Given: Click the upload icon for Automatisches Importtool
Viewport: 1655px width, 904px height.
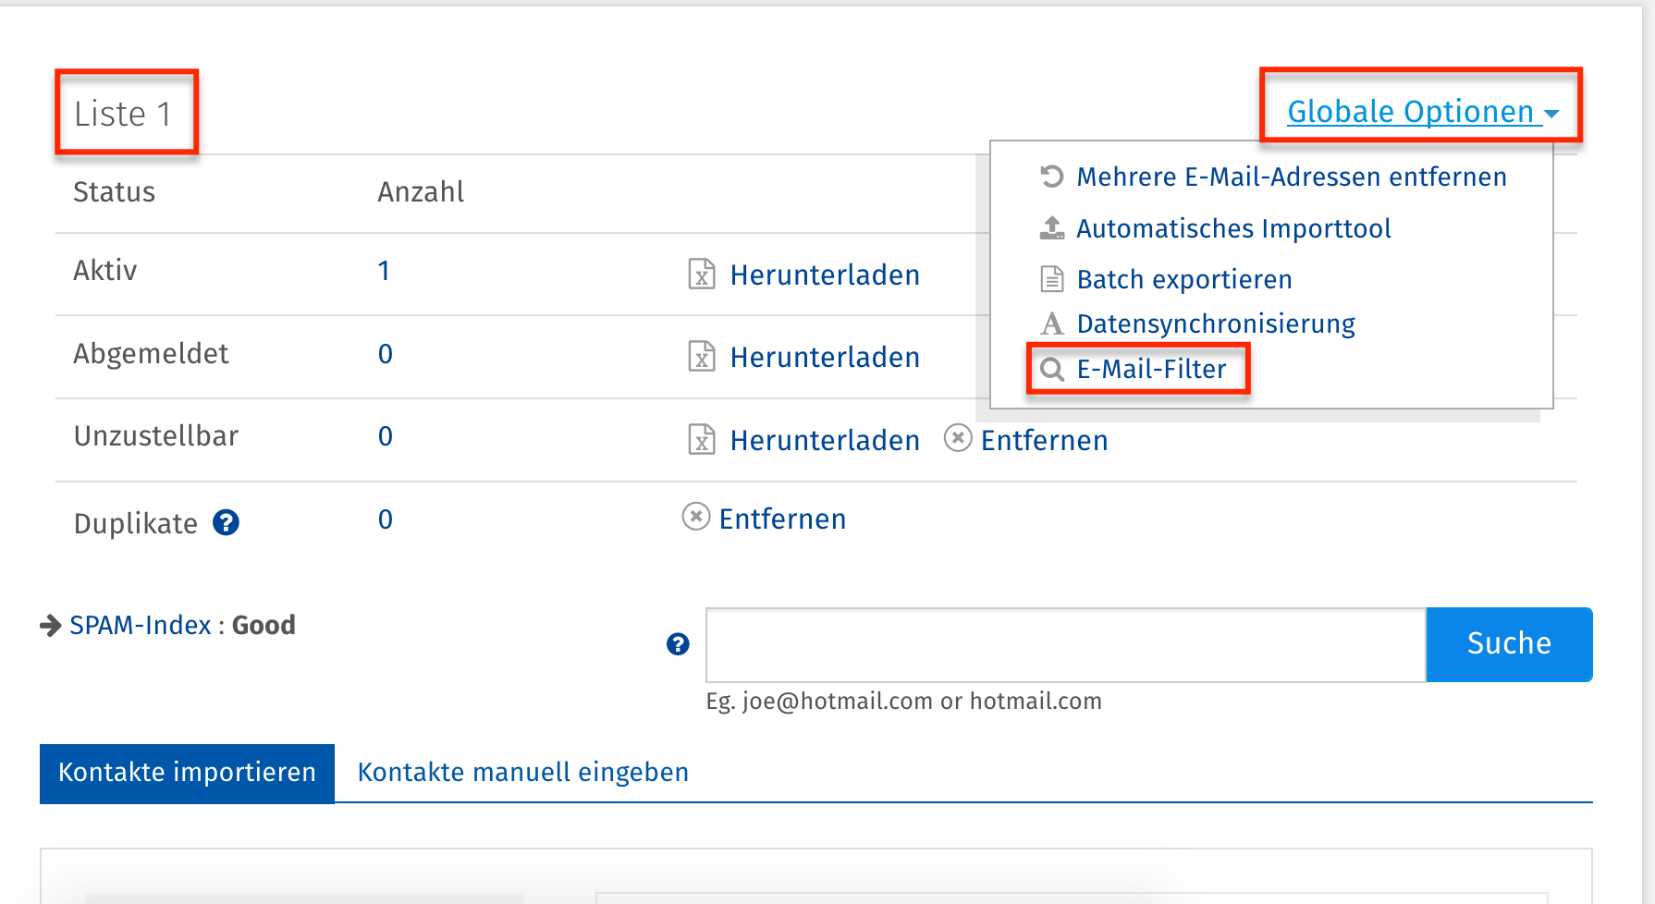Looking at the screenshot, I should 1052,228.
